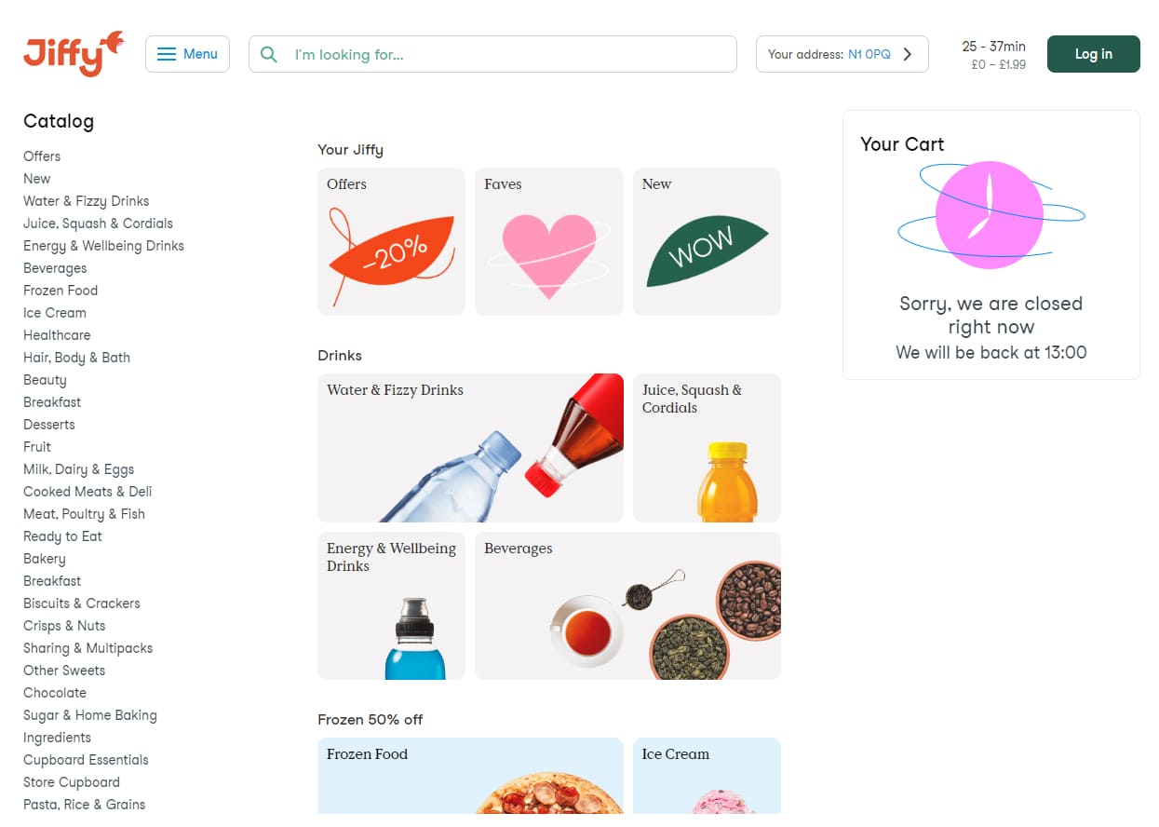Open the Water & Fizzy Drinks tile
This screenshot has height=827, width=1159.
470,448
